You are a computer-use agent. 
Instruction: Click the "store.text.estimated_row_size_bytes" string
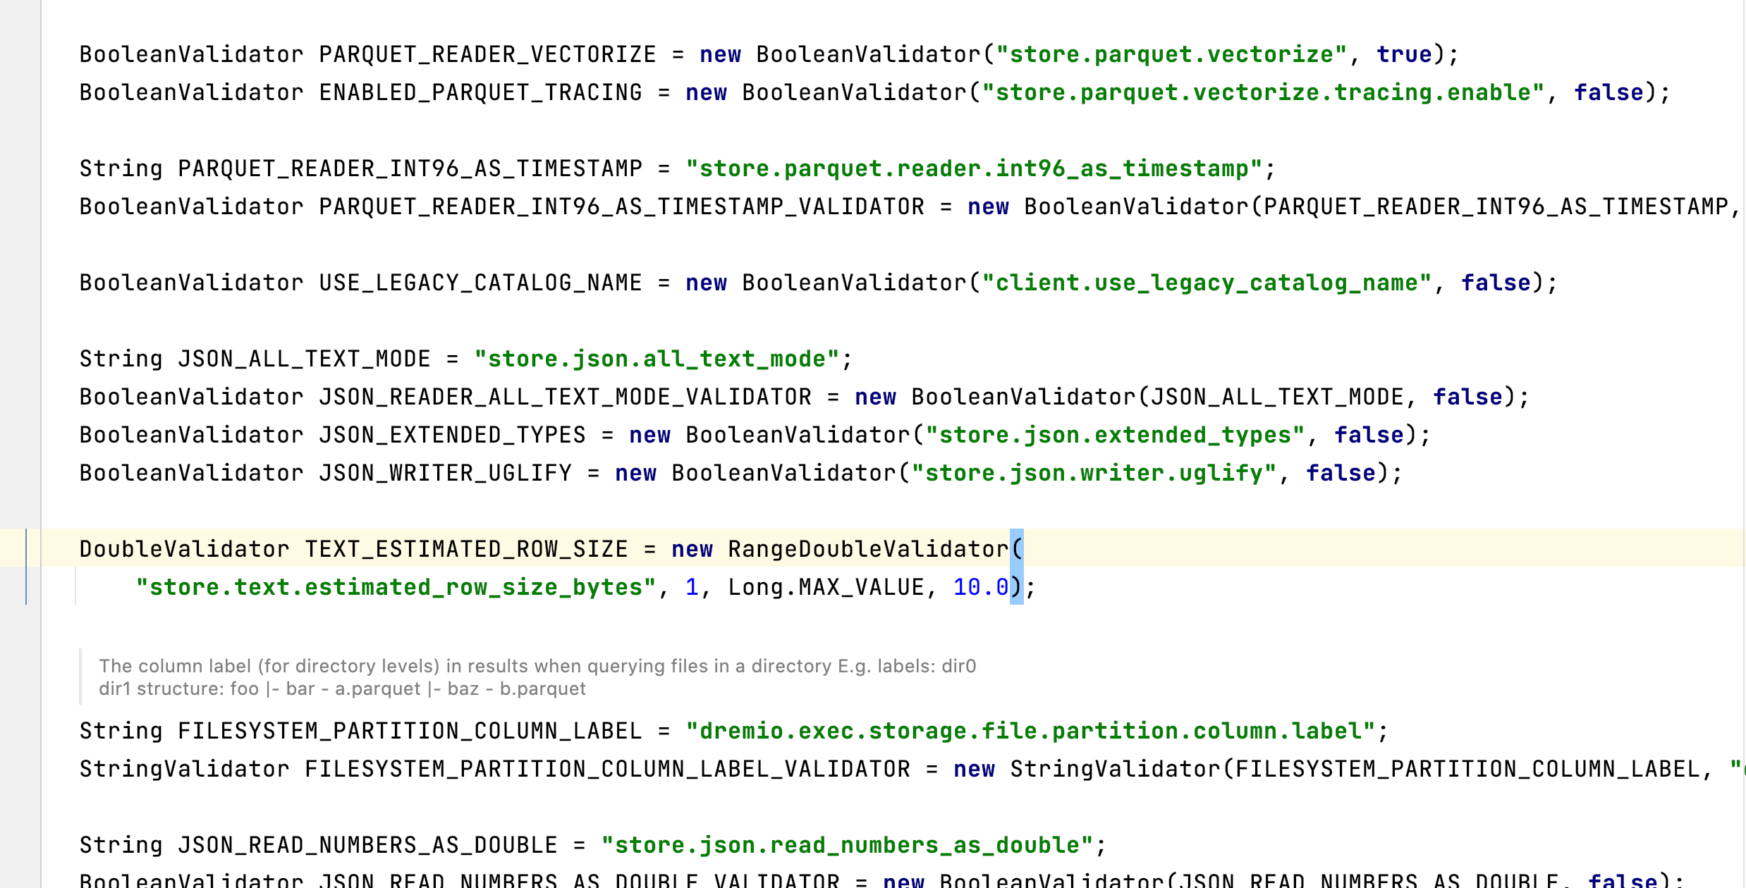[x=396, y=587]
